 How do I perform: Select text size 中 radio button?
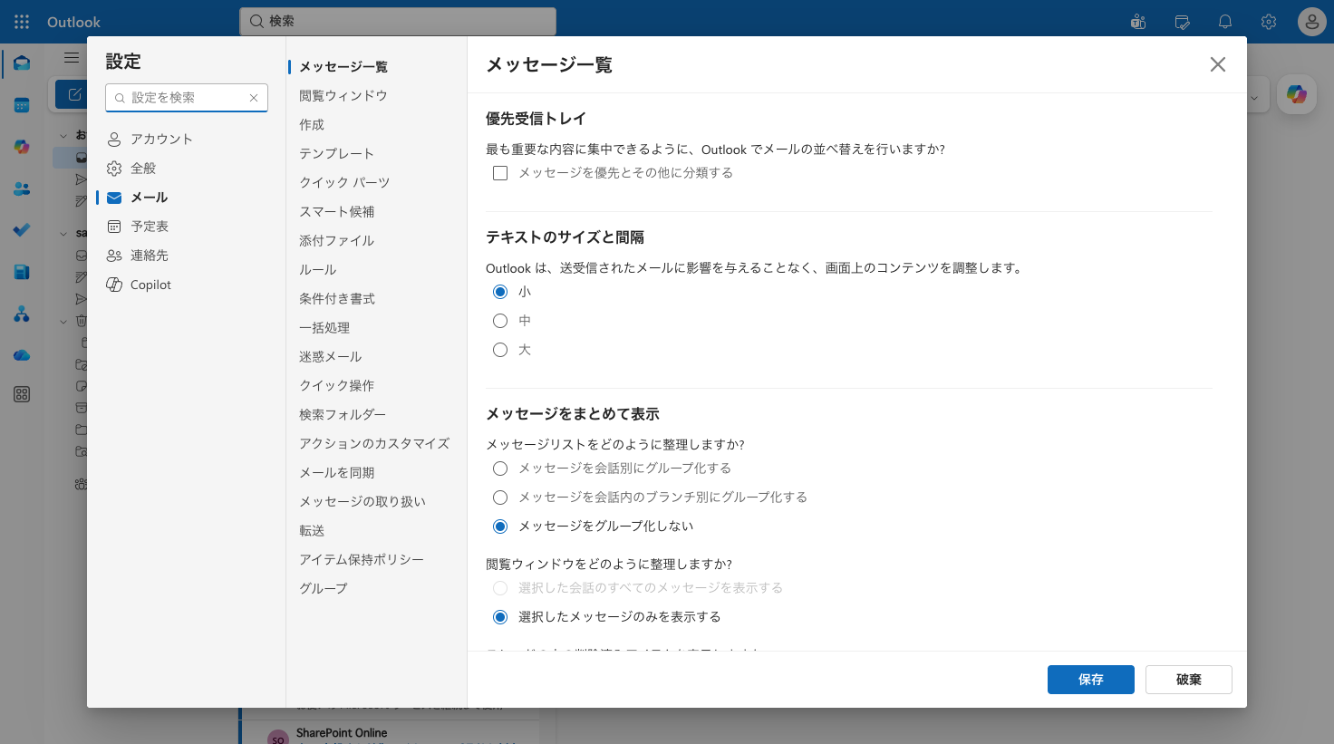[500, 321]
